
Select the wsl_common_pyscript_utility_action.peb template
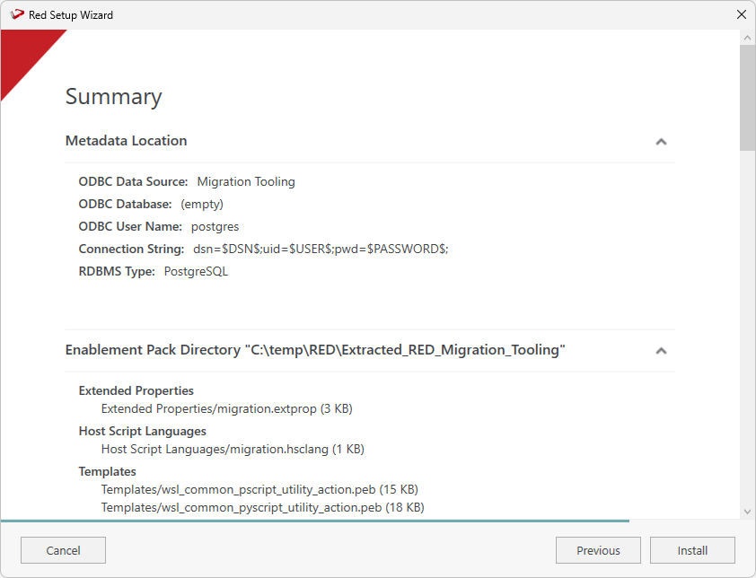(262, 507)
